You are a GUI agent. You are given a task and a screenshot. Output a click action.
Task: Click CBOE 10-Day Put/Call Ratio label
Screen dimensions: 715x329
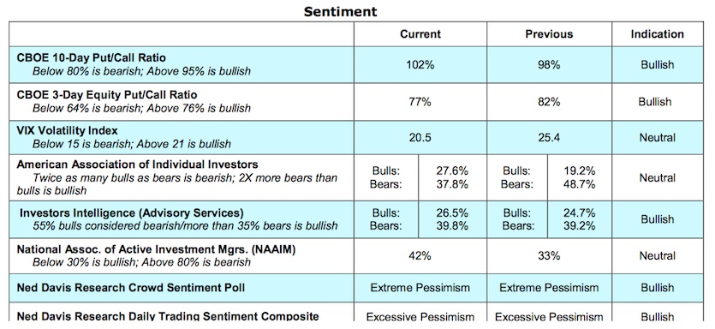92,58
